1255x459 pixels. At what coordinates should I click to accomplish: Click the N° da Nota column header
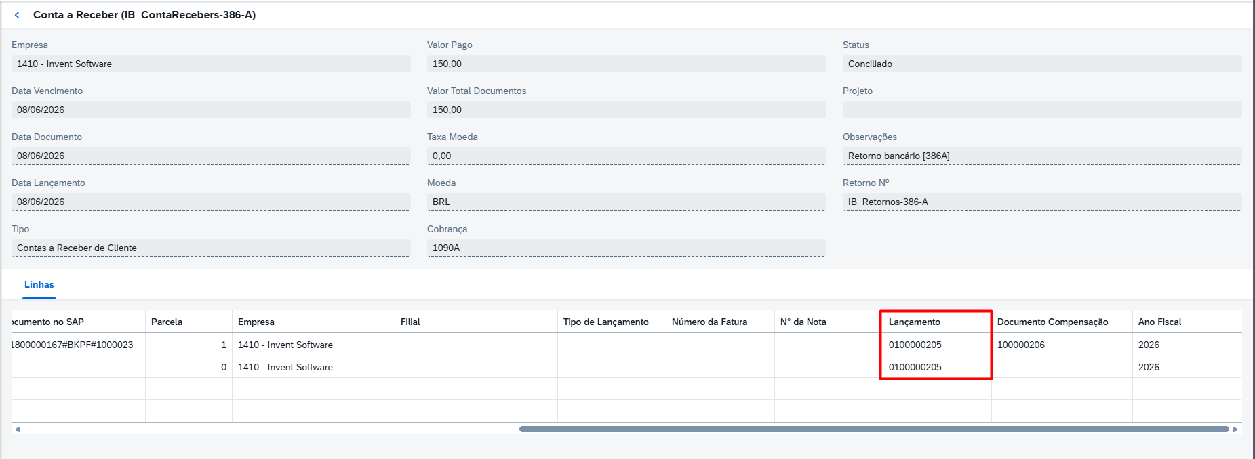pyautogui.click(x=829, y=322)
